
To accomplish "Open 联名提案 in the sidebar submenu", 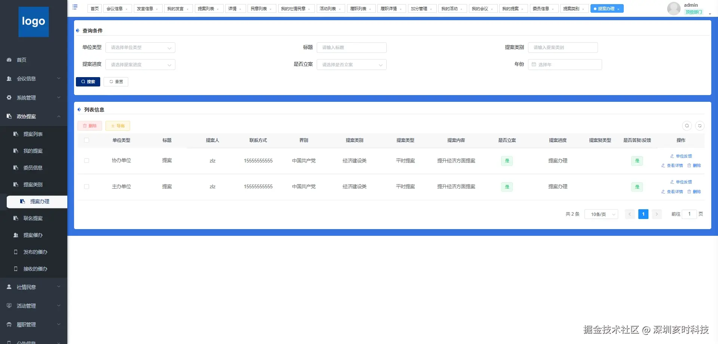I will [34, 218].
